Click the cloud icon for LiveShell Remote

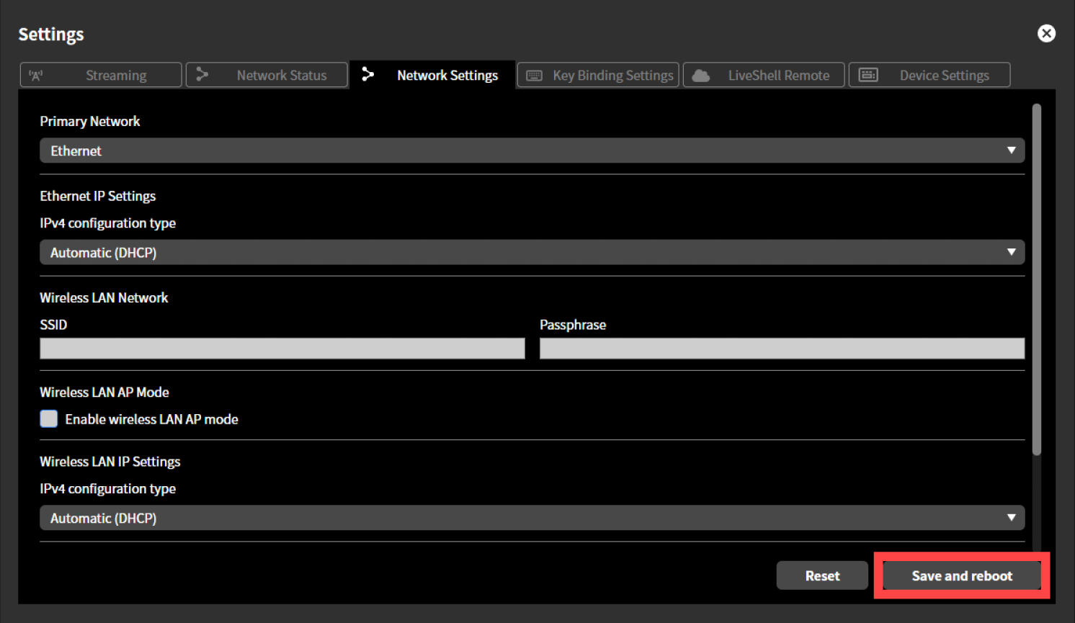point(700,74)
